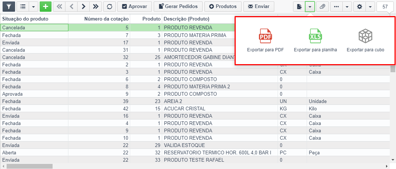
Task: Click the export document icon
Action: 299,7
